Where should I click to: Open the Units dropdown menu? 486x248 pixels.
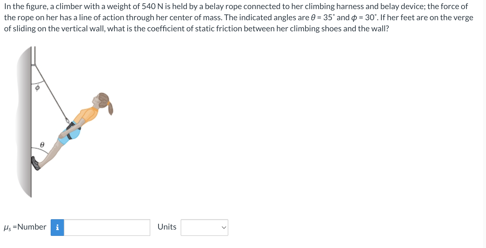pyautogui.click(x=204, y=227)
